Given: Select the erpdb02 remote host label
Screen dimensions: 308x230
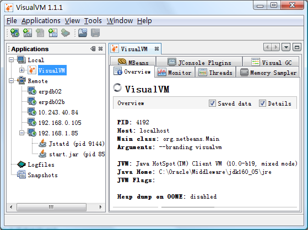Looking at the screenshot, I should pos(50,91).
